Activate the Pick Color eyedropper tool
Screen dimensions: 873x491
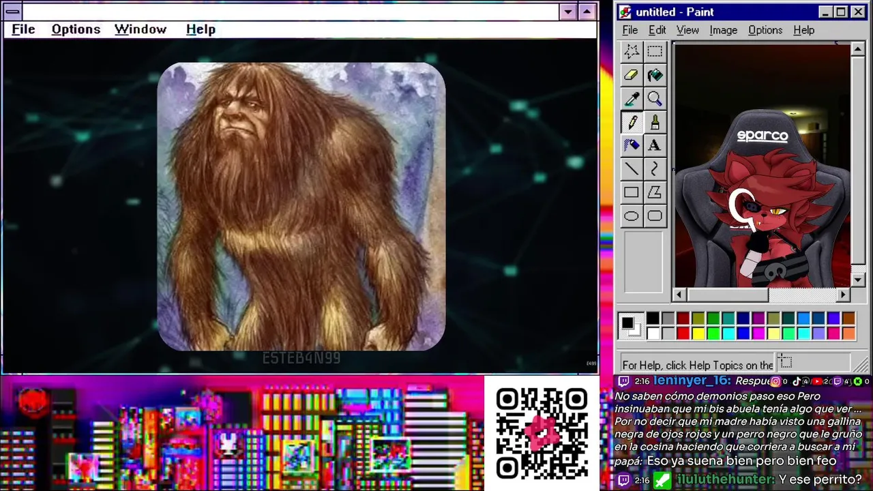(x=632, y=99)
